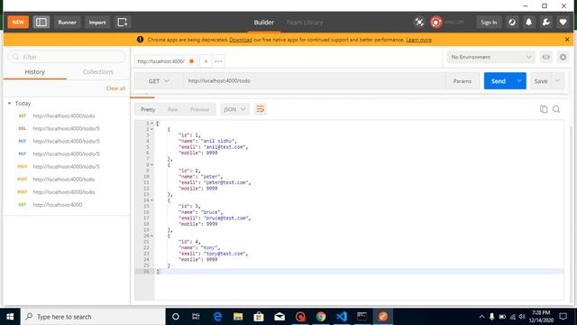Select the http://localhost:4000/ request tab
This screenshot has width=577, height=325.
161,61
